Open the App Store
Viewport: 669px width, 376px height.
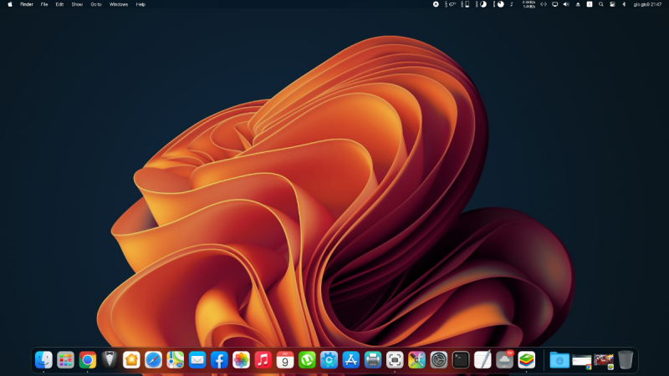click(351, 360)
